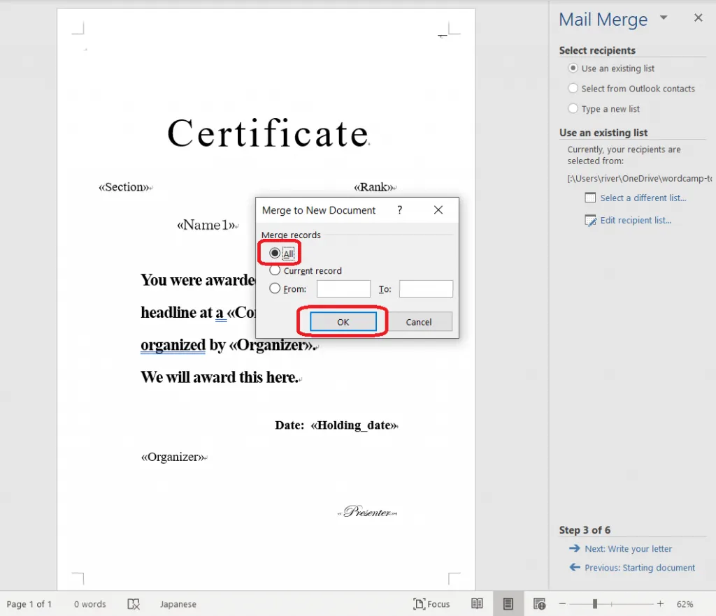This screenshot has height=616, width=716.
Task: Click the help question mark in dialog
Action: click(x=400, y=210)
